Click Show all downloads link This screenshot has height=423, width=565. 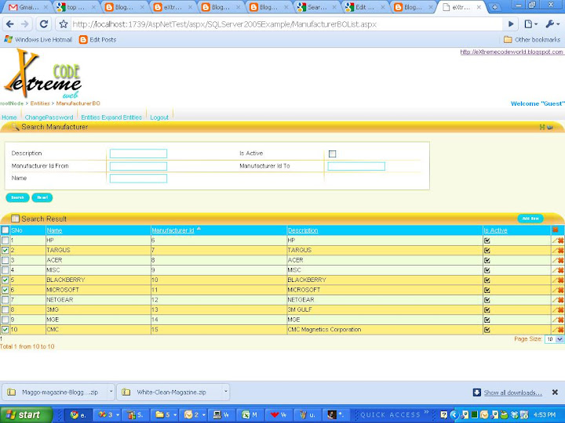(512, 392)
